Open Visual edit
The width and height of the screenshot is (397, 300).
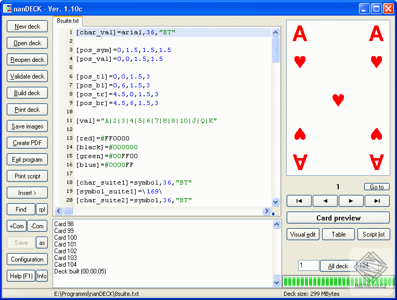(303, 234)
